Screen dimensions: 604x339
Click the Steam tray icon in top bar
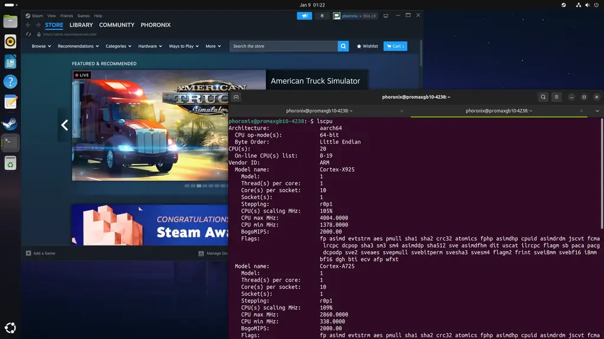pyautogui.click(x=563, y=5)
